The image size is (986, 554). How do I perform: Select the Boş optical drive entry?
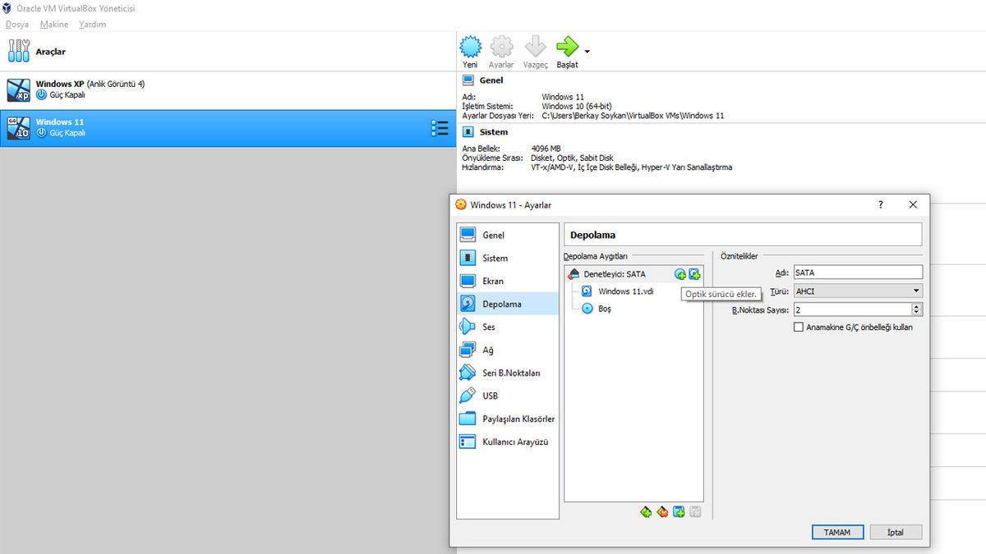pyautogui.click(x=603, y=308)
